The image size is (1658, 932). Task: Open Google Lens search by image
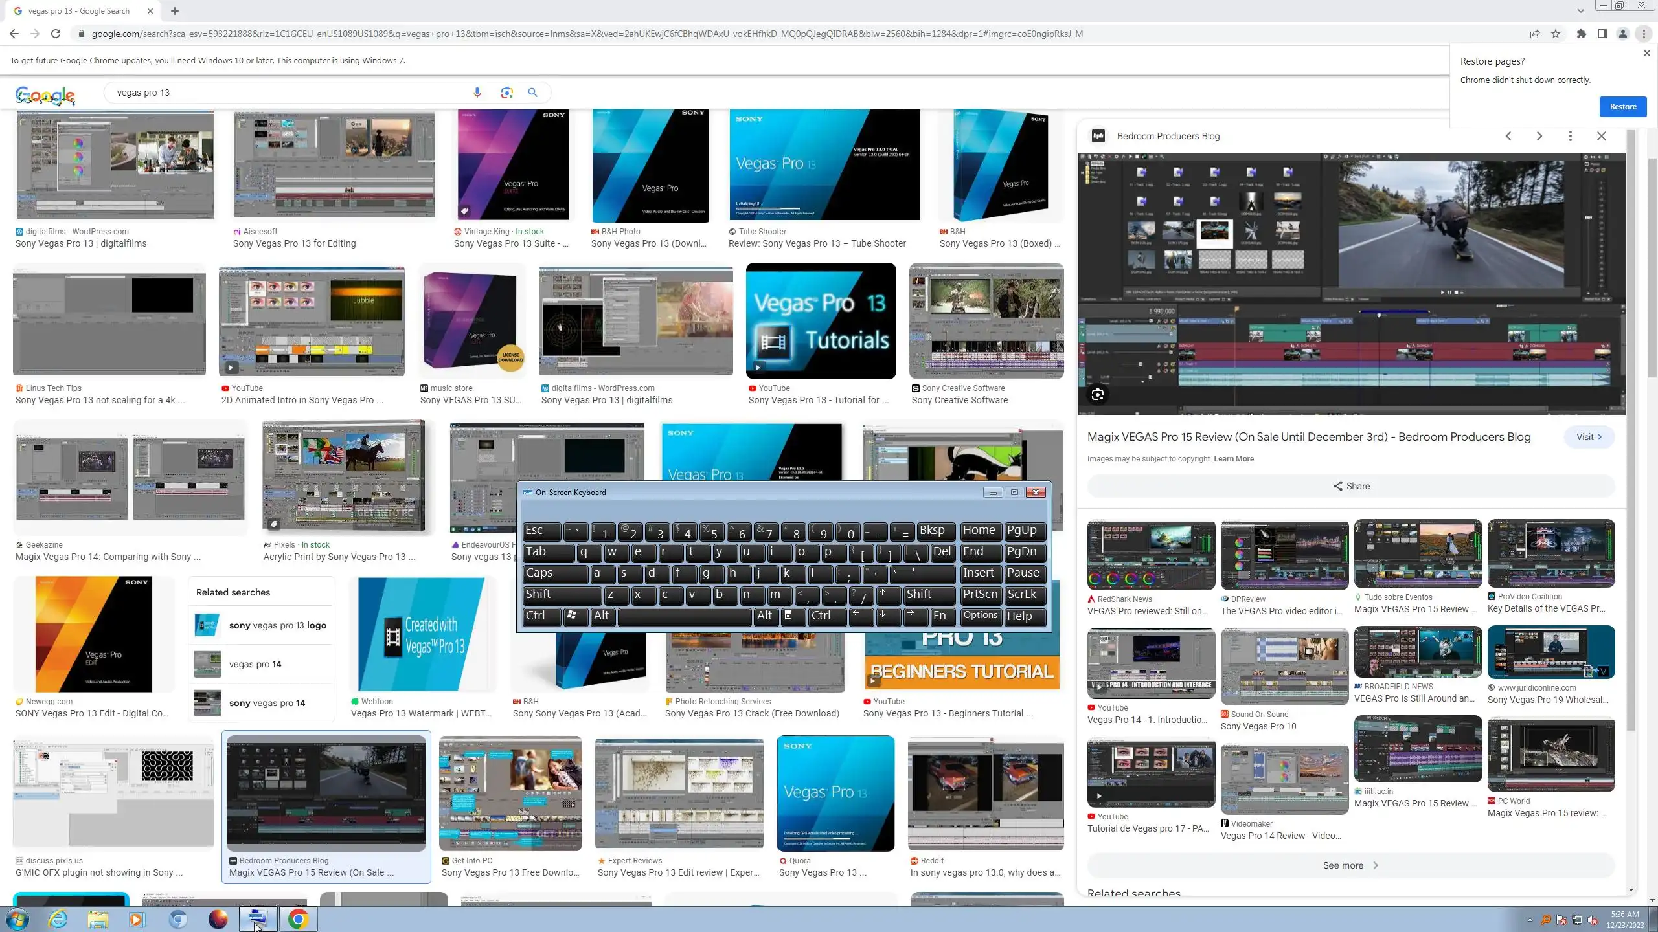click(506, 93)
